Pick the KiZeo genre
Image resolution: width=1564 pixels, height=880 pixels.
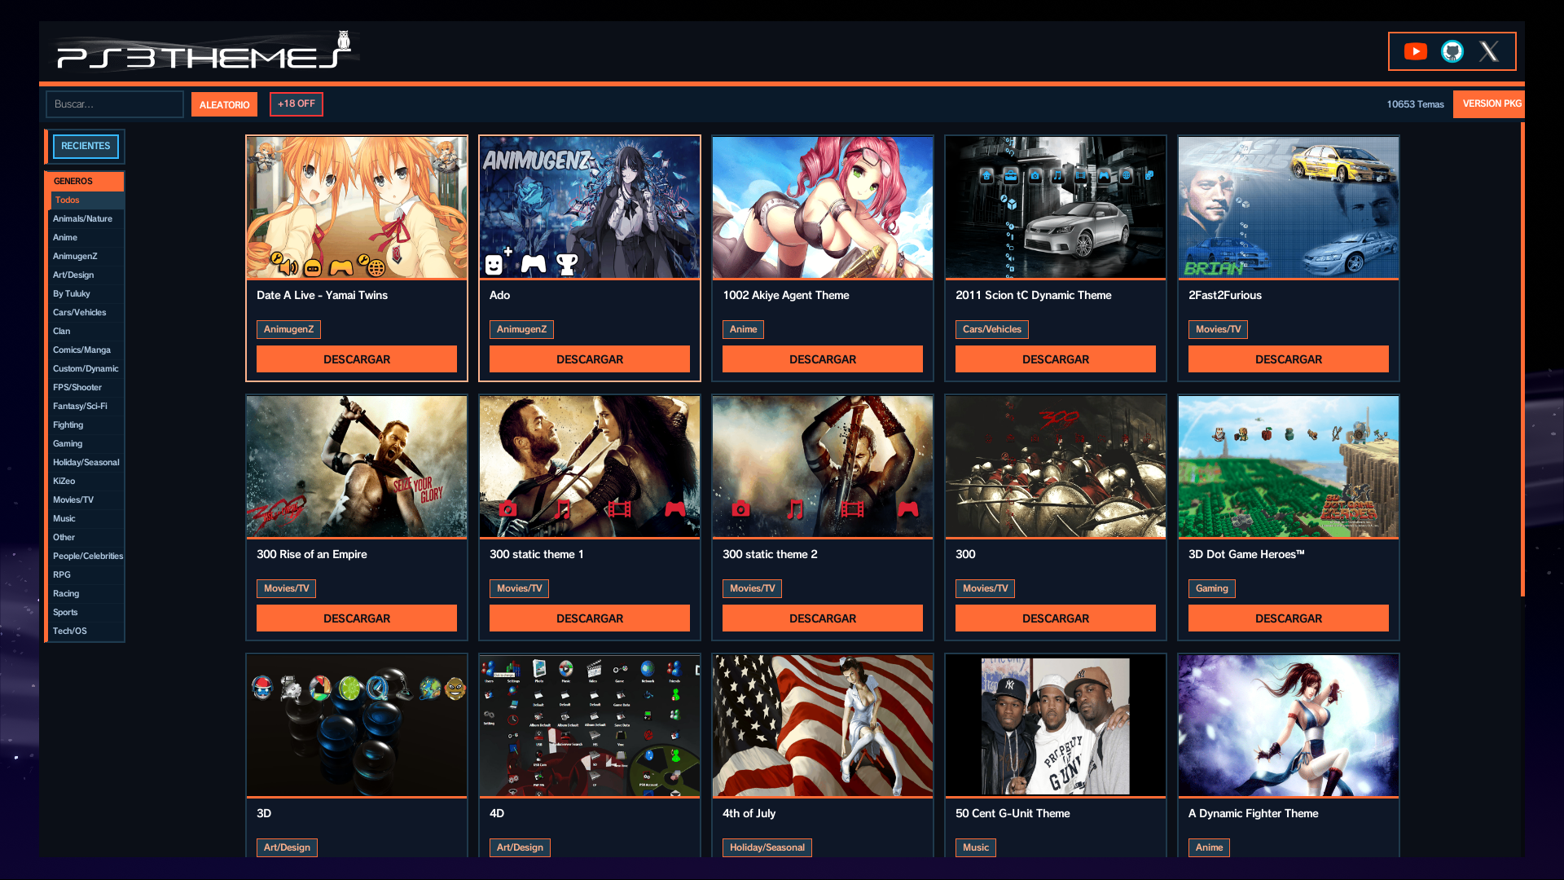86,482
